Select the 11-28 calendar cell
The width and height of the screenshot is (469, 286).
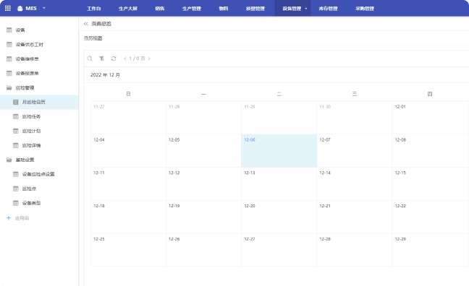(203, 117)
